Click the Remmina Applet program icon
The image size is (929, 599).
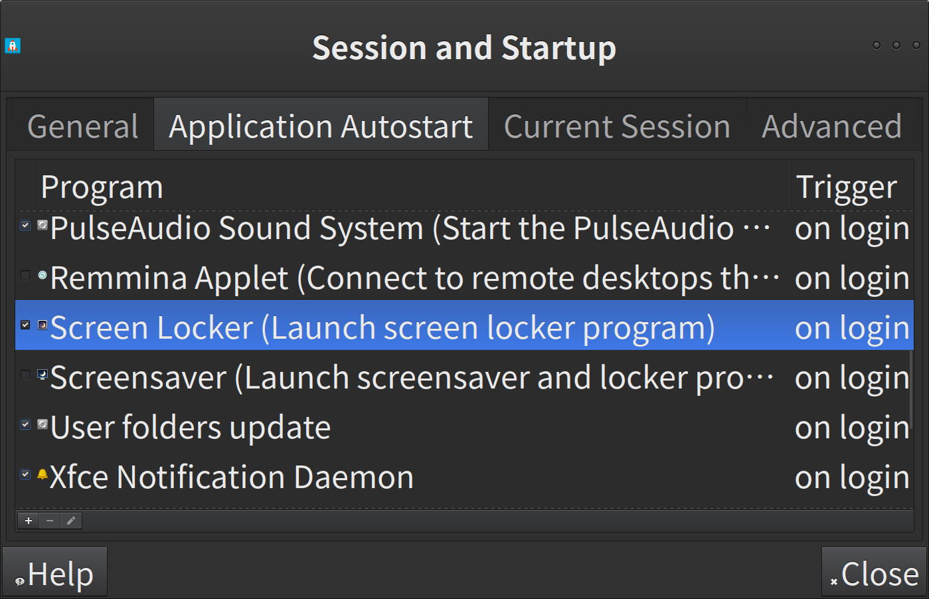(x=42, y=275)
